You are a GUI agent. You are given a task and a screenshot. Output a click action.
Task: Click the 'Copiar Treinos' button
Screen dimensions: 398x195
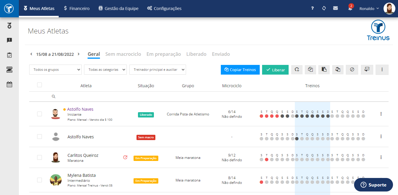pyautogui.click(x=240, y=70)
